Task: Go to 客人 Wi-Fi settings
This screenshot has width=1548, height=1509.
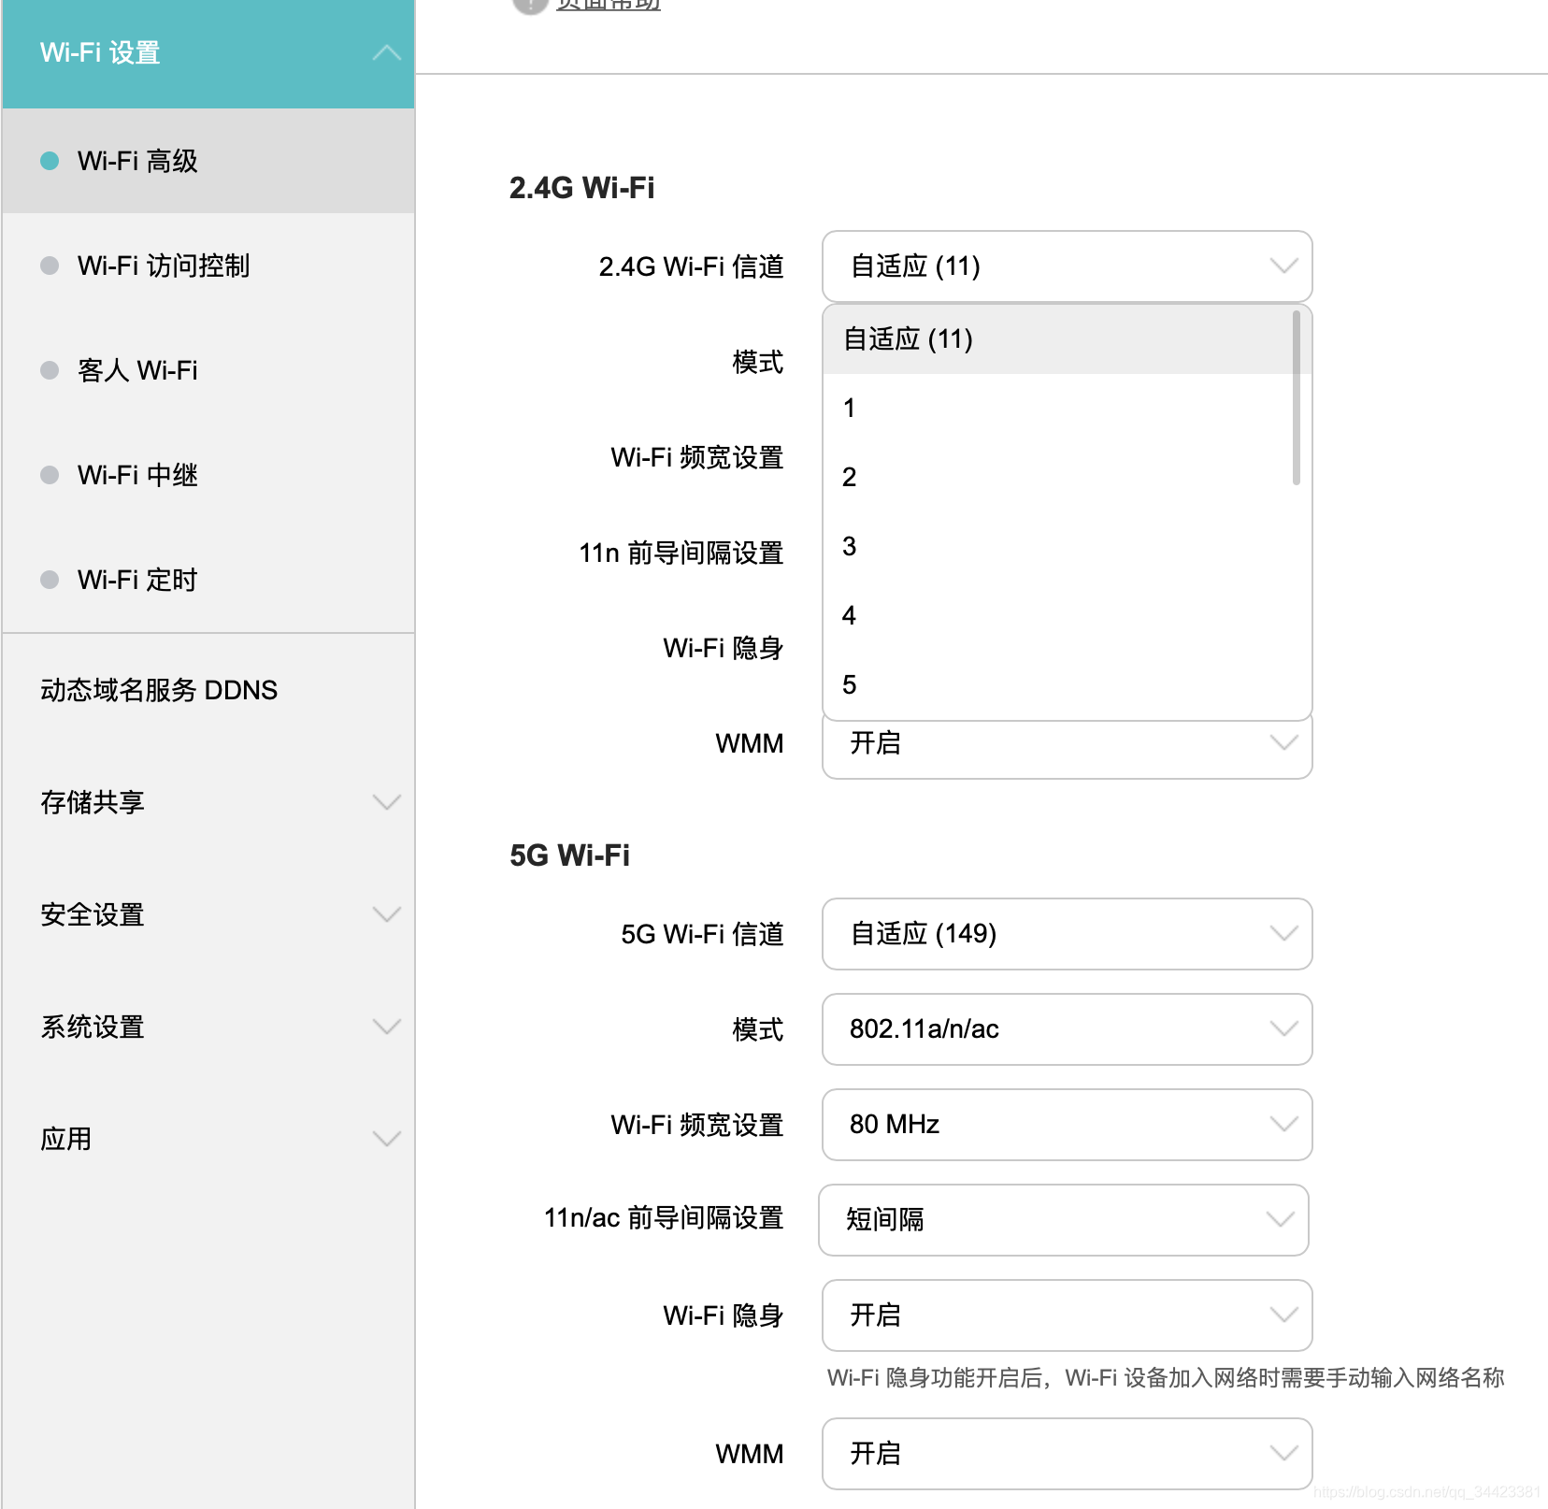Action: tap(208, 370)
